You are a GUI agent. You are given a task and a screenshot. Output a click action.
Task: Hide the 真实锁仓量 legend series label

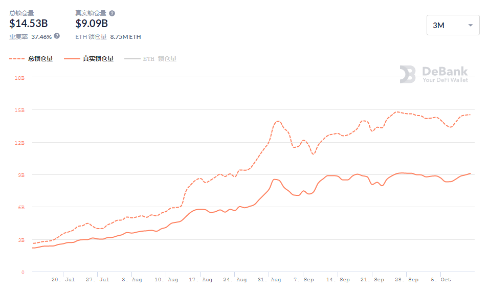(98, 59)
